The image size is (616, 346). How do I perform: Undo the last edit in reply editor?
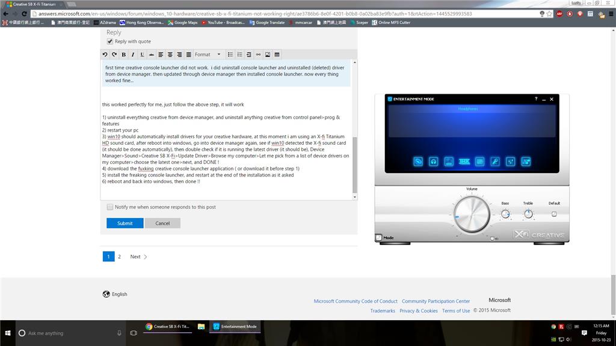(x=105, y=55)
